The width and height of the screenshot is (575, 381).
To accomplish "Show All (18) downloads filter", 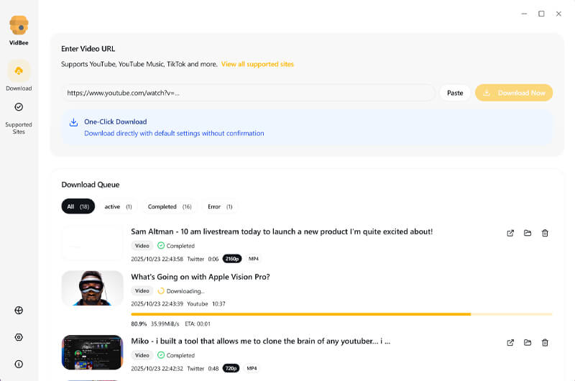I will (x=78, y=206).
